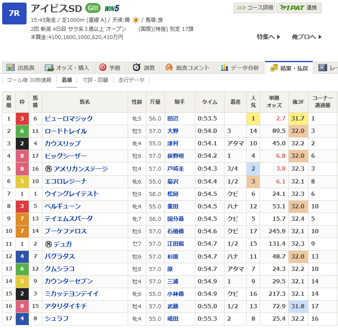Open jockey 国分恭 profile

pos(176,219)
